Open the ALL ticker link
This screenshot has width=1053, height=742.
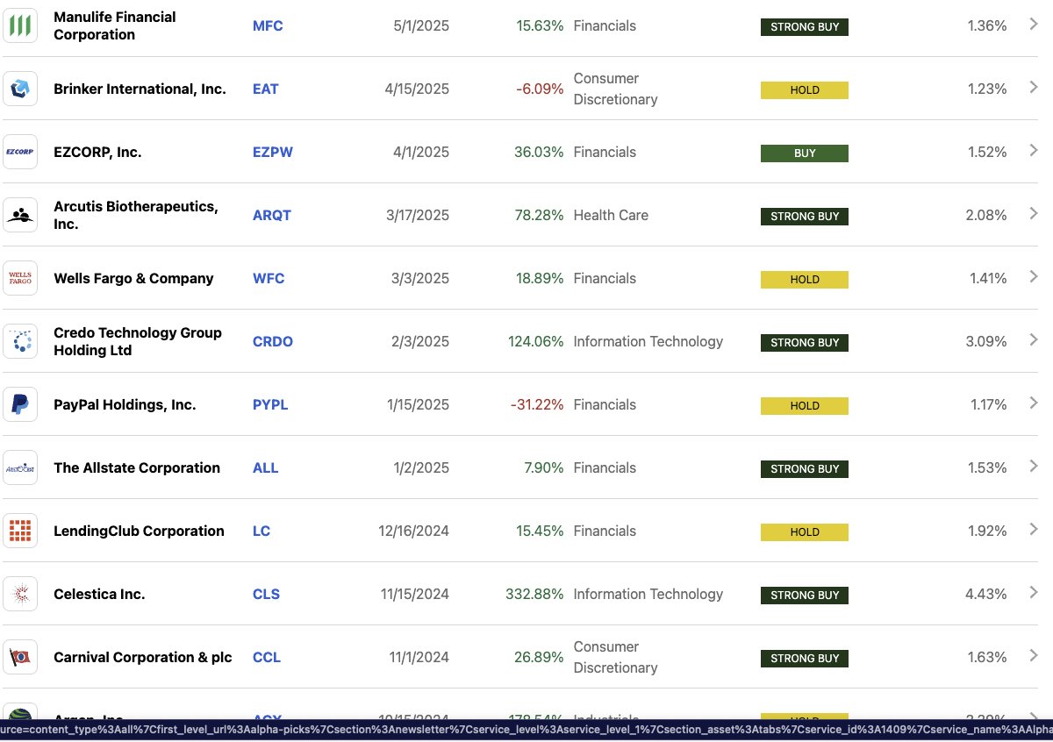point(265,468)
